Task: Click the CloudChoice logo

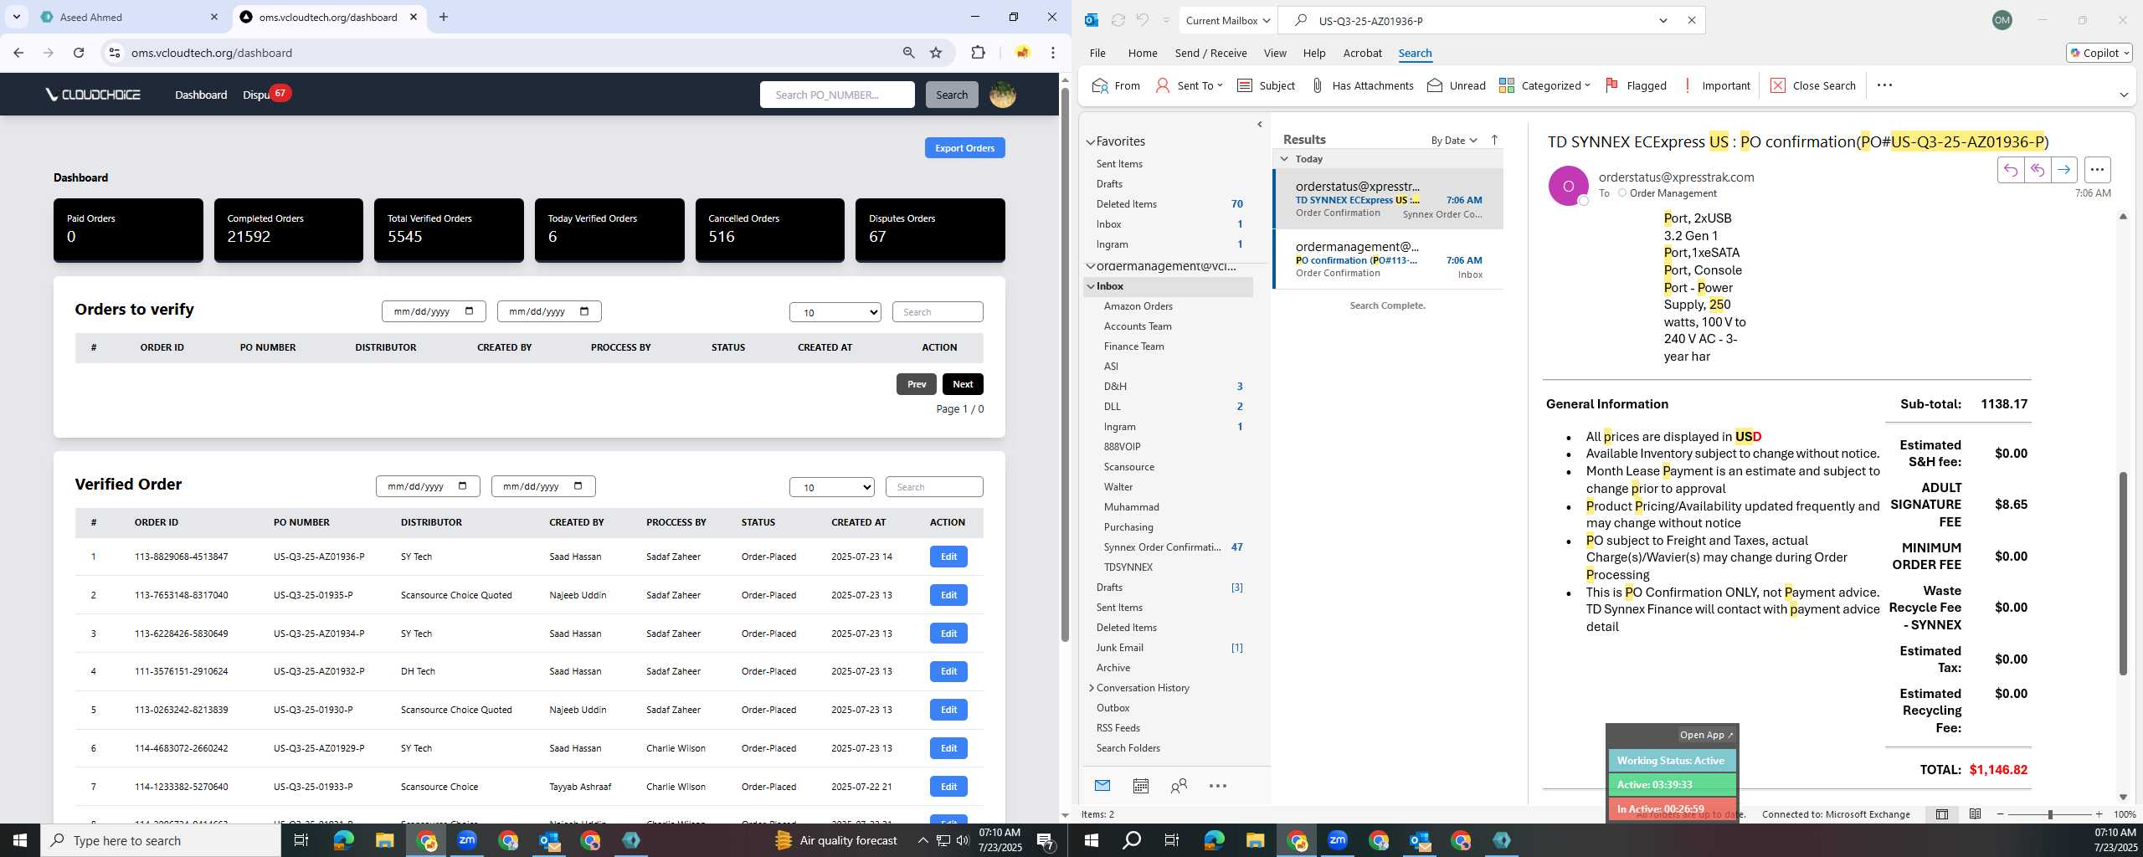Action: pyautogui.click(x=94, y=95)
